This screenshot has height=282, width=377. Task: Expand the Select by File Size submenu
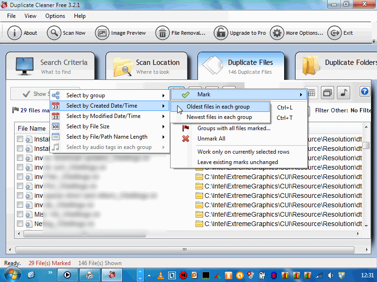tap(88, 126)
